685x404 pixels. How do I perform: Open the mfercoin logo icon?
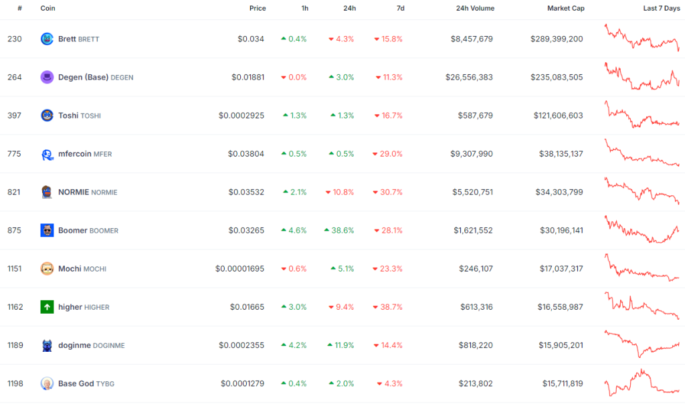coord(46,153)
